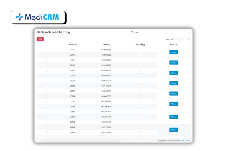Select record id cell 8485

[73, 70]
